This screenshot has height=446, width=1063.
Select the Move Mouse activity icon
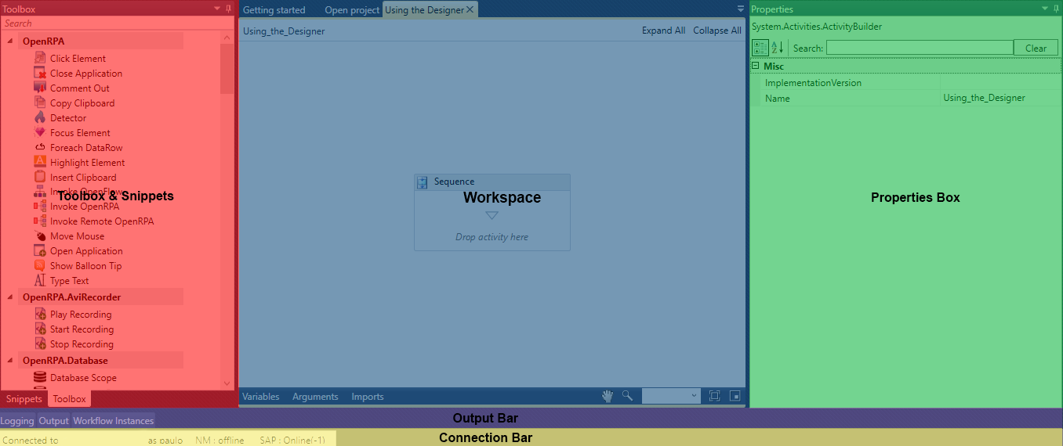click(x=40, y=236)
